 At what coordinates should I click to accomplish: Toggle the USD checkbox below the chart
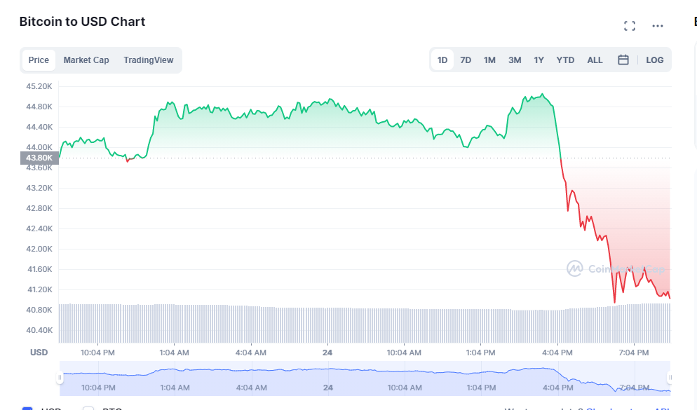(x=27, y=409)
